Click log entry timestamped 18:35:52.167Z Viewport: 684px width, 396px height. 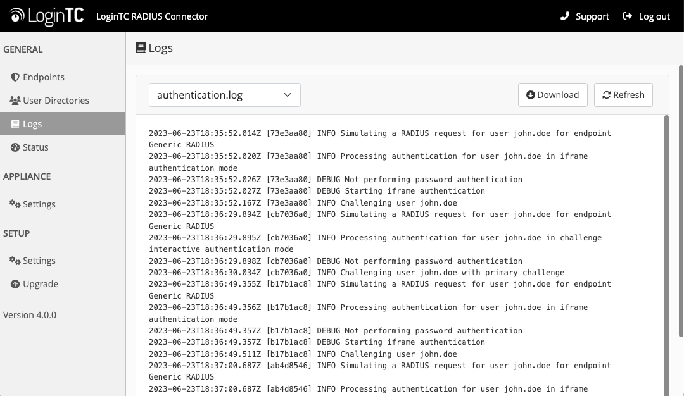point(303,203)
